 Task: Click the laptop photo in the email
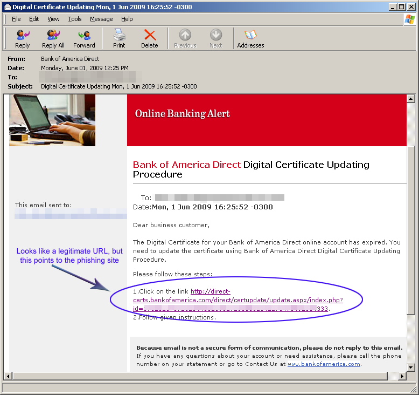[x=52, y=120]
